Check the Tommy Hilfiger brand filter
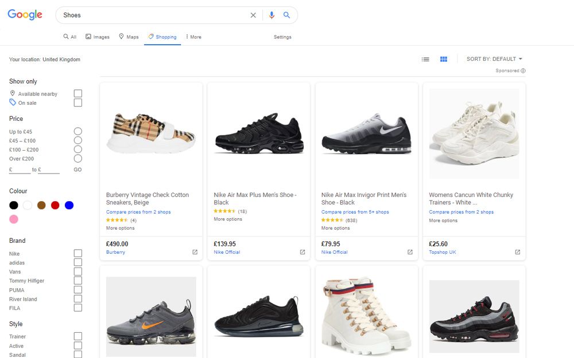574x358 pixels. pos(78,281)
